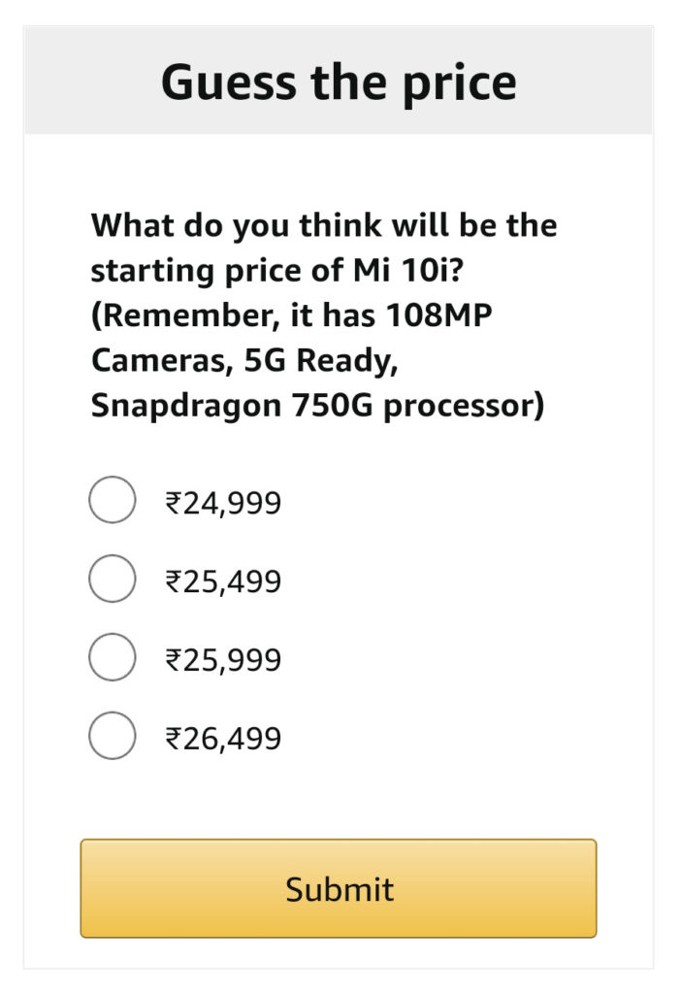Mark the ₹26,499 radio button

click(113, 736)
